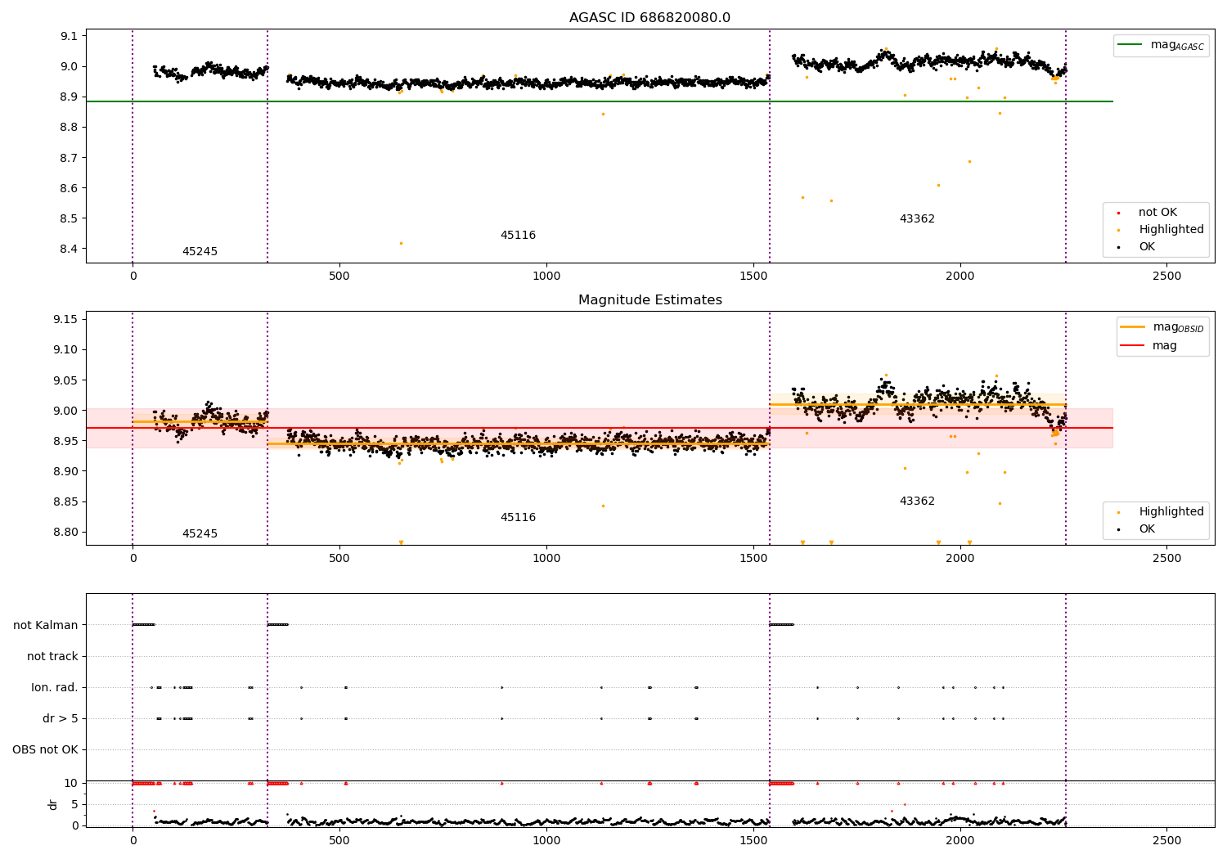Click the 1500 x-axis tick in the bottom plot
The height and width of the screenshot is (859, 1227).
tap(753, 840)
